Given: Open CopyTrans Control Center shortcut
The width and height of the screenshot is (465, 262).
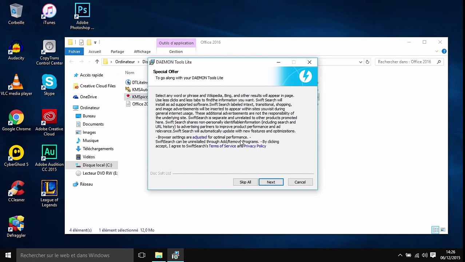Looking at the screenshot, I should (49, 52).
